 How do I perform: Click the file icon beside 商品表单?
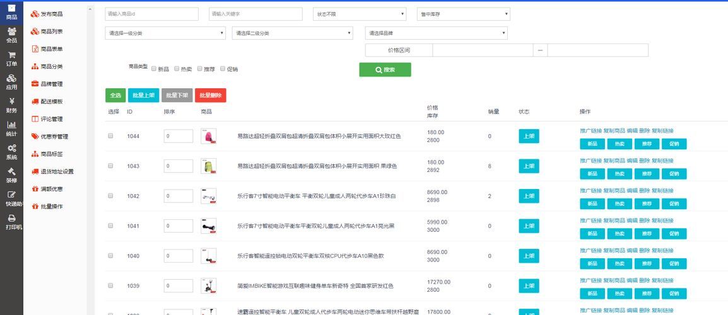coord(35,49)
